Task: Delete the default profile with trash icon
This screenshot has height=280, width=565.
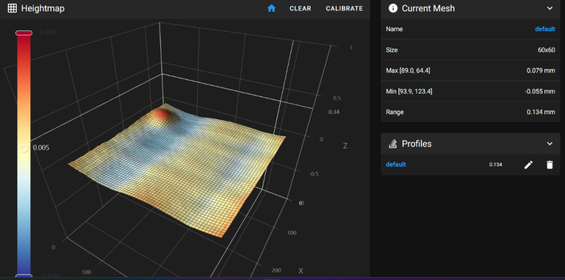Action: click(x=550, y=165)
